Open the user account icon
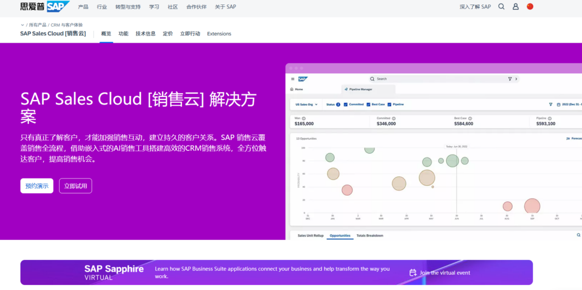The image size is (582, 290). [516, 6]
